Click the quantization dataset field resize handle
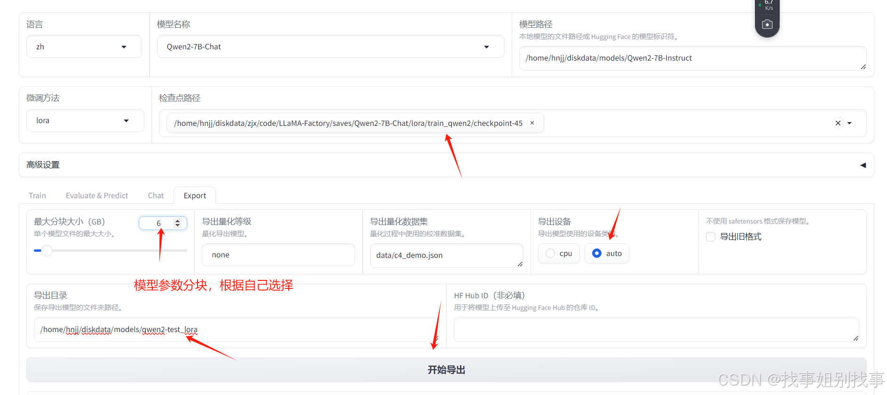Screen dimensions: 887x395 coord(520,264)
